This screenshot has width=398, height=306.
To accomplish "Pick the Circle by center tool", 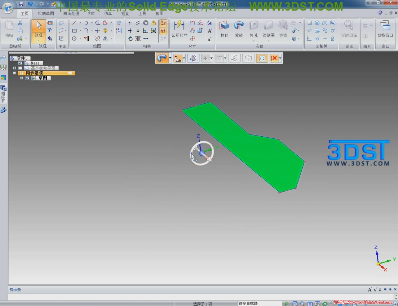I will tap(74, 39).
